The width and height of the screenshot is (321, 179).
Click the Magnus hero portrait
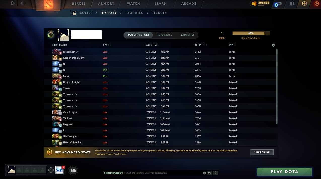(x=57, y=124)
